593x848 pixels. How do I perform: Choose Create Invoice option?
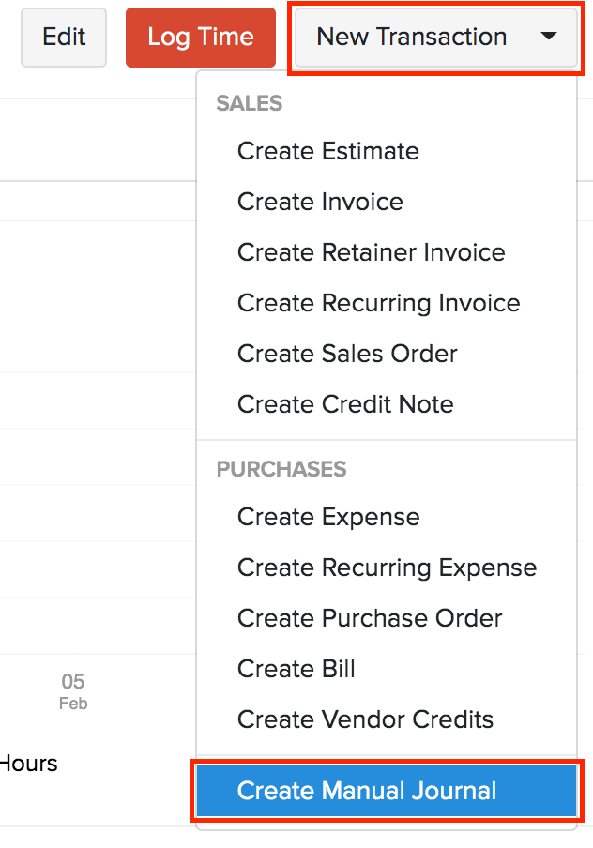[320, 202]
